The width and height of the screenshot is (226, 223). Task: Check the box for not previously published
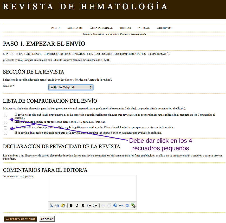5,115
